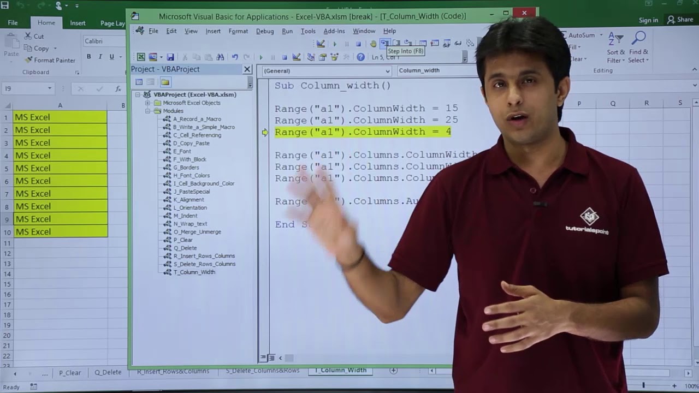The image size is (699, 393).
Task: Open the Object Browser icon
Action: tap(334, 57)
